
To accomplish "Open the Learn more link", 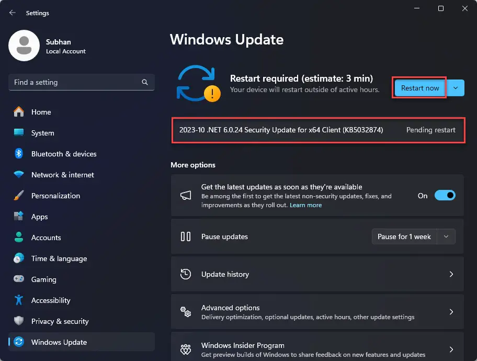I will coord(305,205).
